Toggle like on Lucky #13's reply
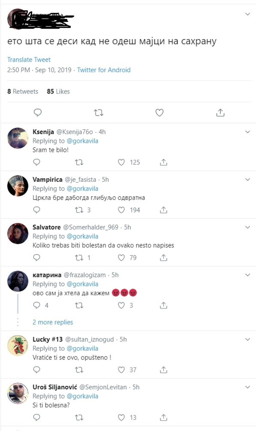 pyautogui.click(x=120, y=370)
